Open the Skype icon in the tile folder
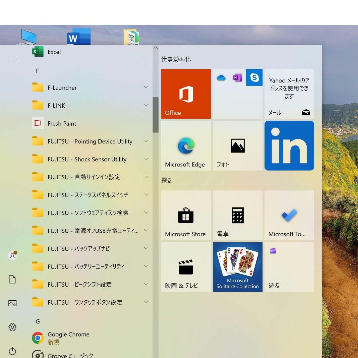 pyautogui.click(x=254, y=77)
